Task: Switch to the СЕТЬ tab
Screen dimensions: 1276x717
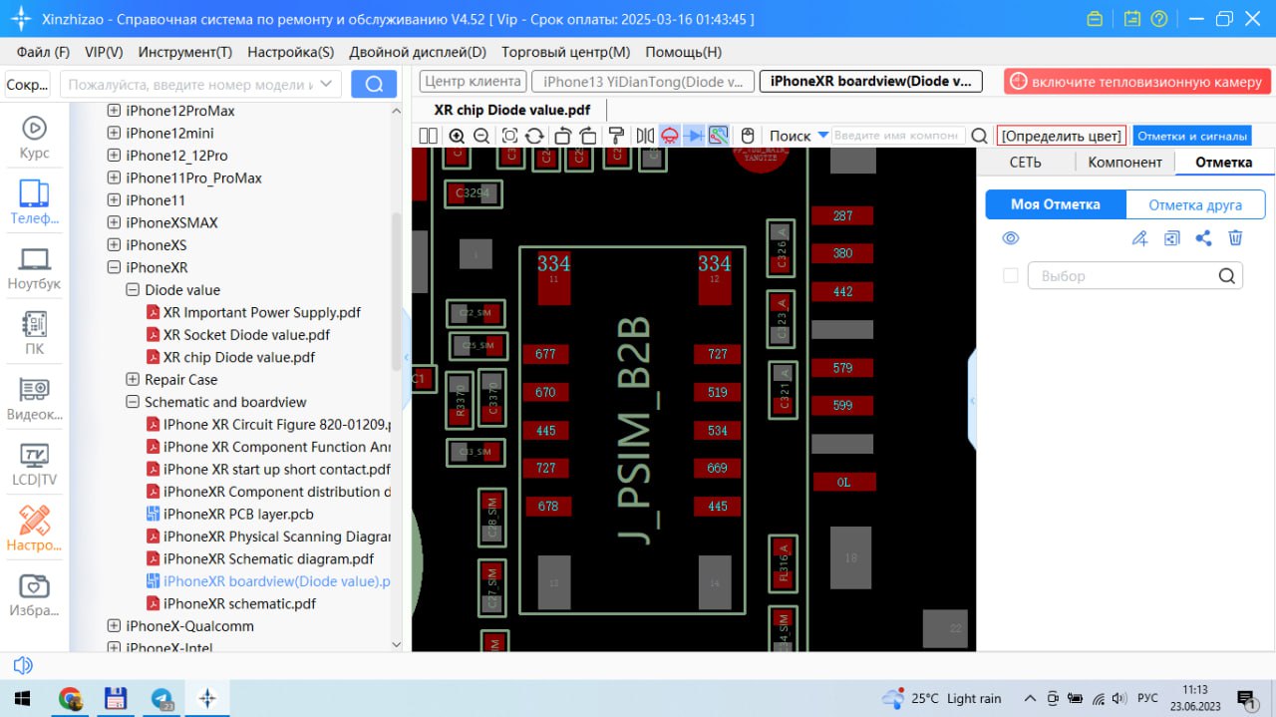Action: [x=1025, y=162]
